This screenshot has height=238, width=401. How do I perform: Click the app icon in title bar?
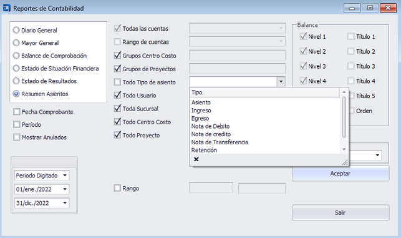click(7, 8)
